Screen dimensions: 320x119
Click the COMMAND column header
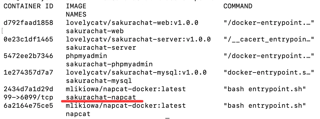tap(238, 6)
